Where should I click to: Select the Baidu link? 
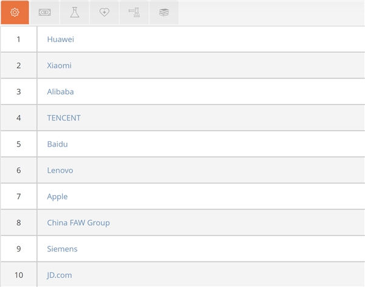(x=57, y=144)
